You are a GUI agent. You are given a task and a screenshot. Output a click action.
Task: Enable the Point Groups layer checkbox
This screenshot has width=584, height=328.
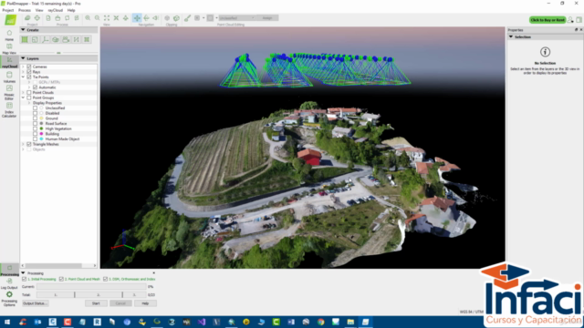click(29, 97)
